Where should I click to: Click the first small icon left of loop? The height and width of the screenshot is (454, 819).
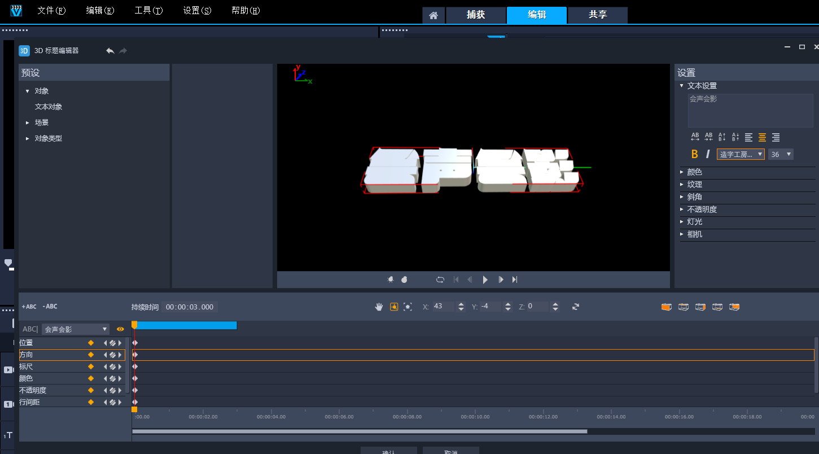(390, 280)
